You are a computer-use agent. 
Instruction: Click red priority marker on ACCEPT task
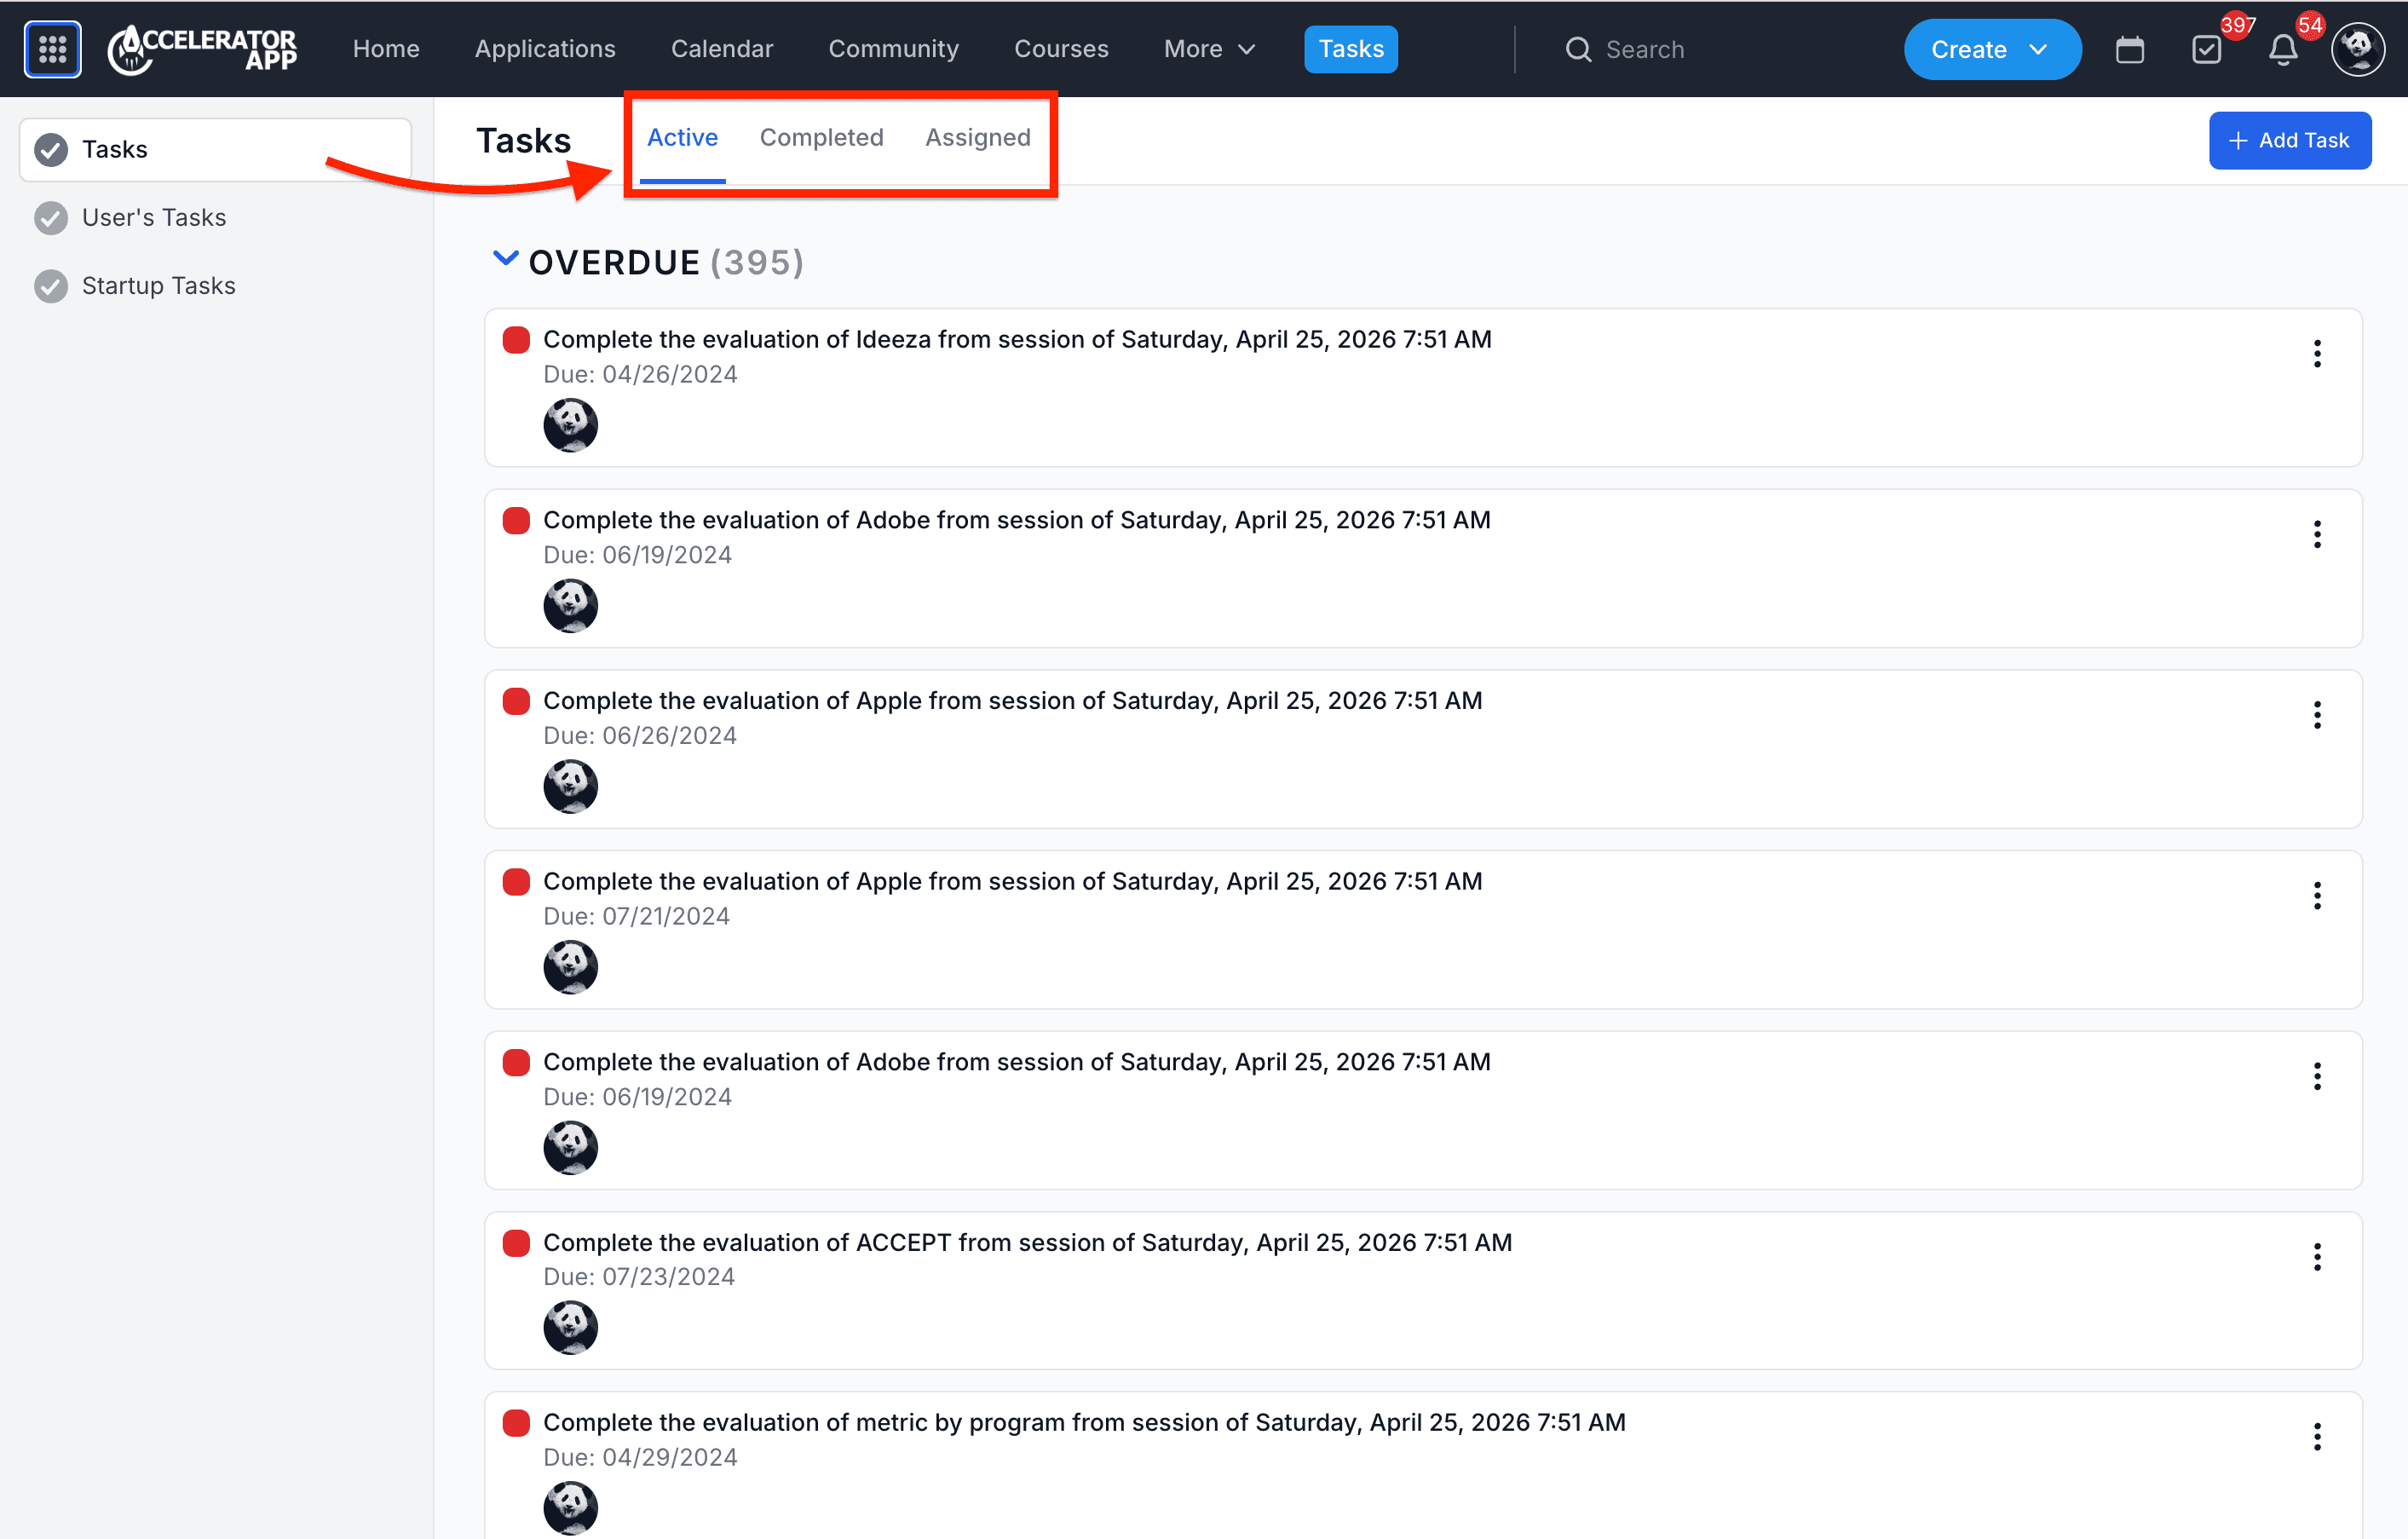point(516,1243)
